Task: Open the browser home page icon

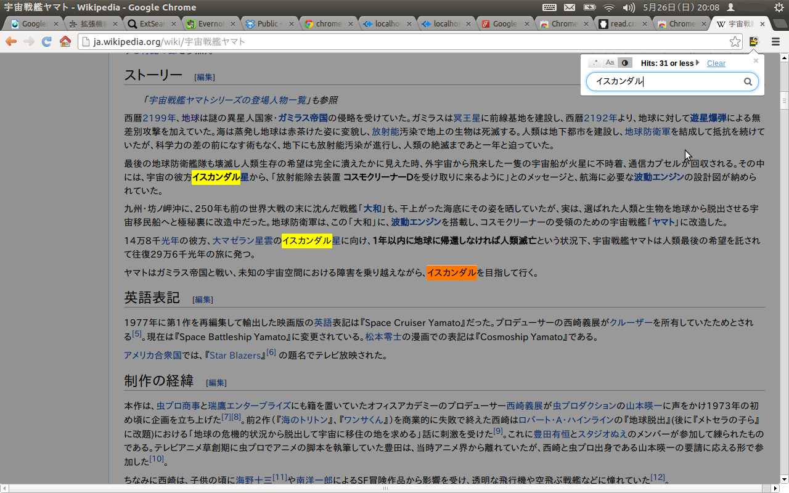Action: tap(66, 41)
